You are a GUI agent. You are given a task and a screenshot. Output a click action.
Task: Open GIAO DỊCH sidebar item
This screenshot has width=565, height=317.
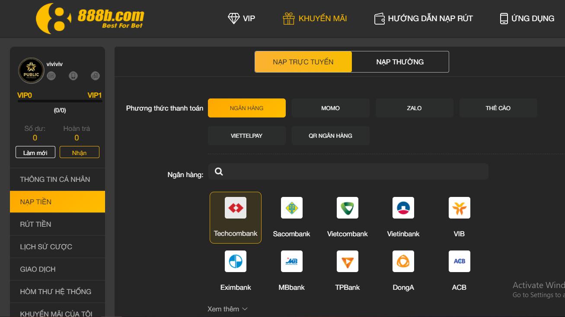pyautogui.click(x=57, y=269)
